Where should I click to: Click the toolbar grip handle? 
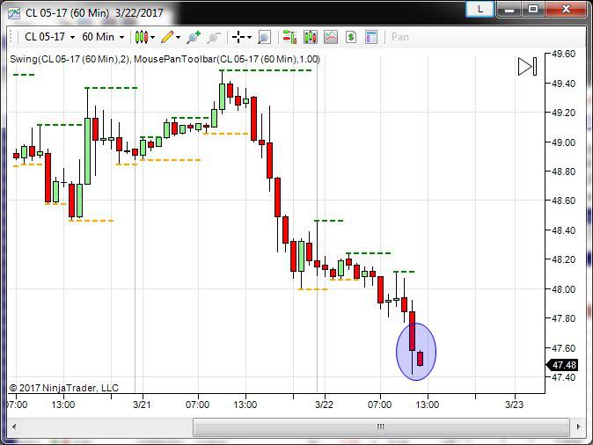pos(11,37)
